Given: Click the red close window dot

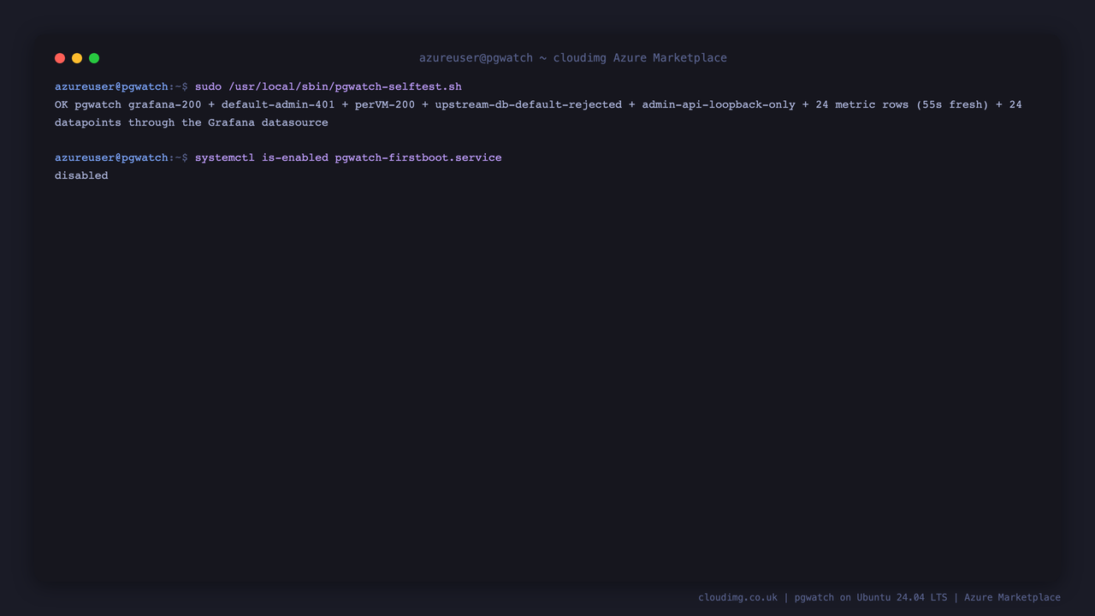Looking at the screenshot, I should (x=60, y=58).
